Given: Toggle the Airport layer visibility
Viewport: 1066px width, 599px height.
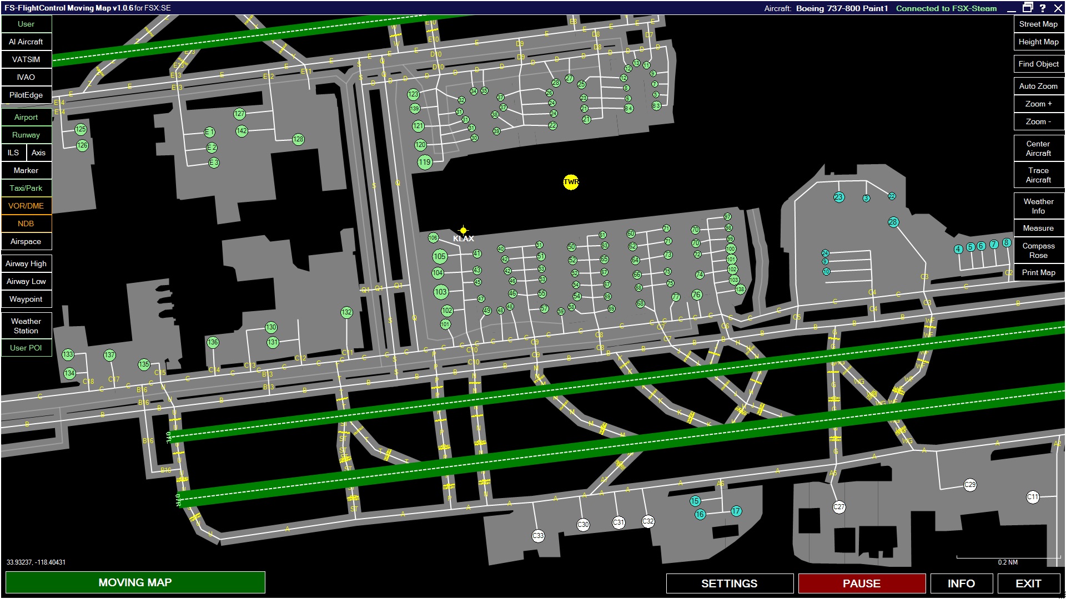Looking at the screenshot, I should coord(26,117).
